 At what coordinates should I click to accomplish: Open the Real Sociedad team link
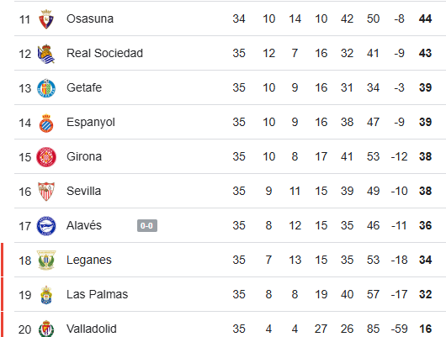point(104,54)
